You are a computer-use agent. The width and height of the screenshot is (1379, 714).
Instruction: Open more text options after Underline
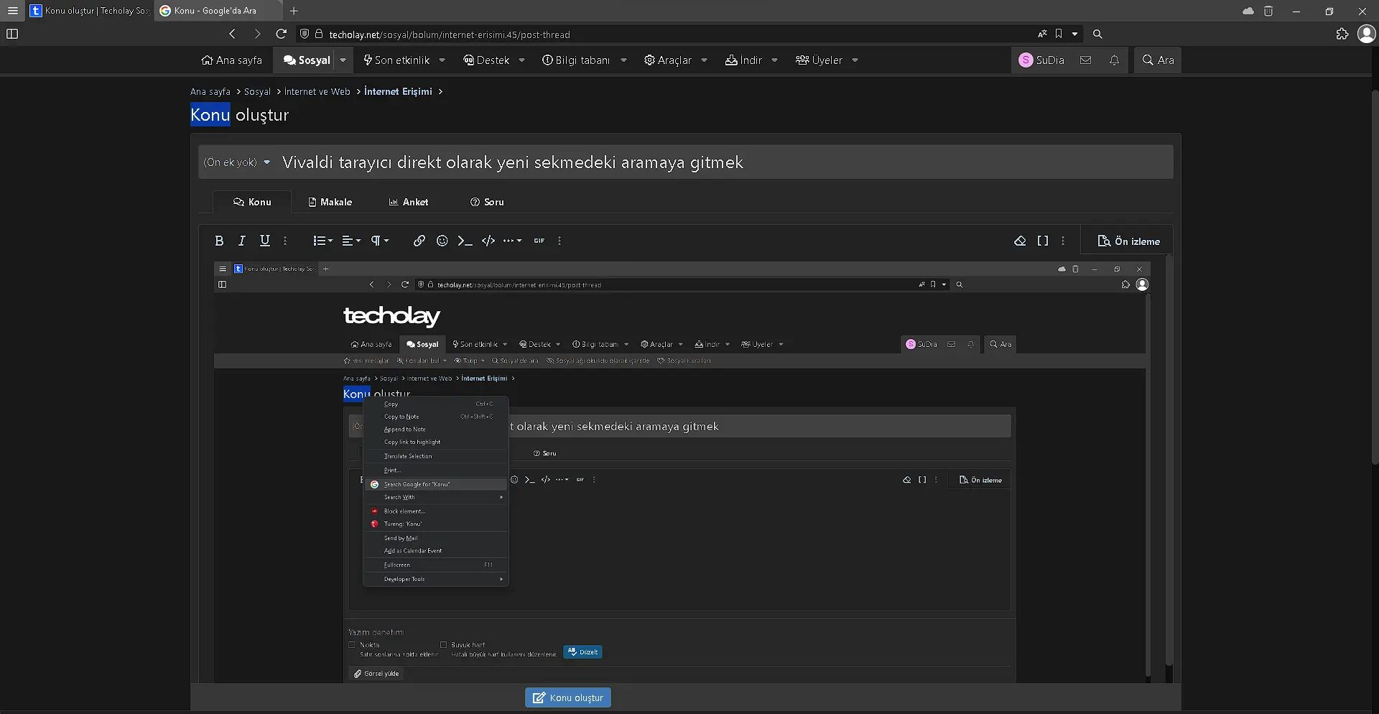(285, 241)
